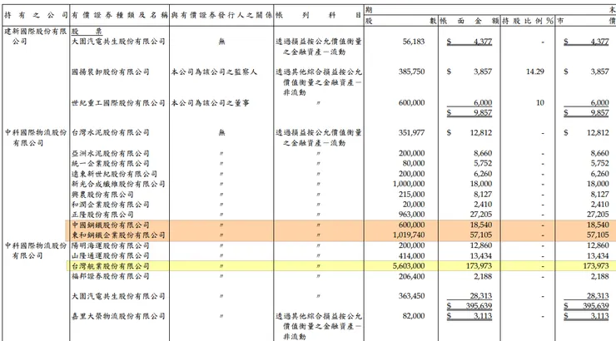
Task: Click 帳面金額 value 173,973
Action: coord(479,266)
